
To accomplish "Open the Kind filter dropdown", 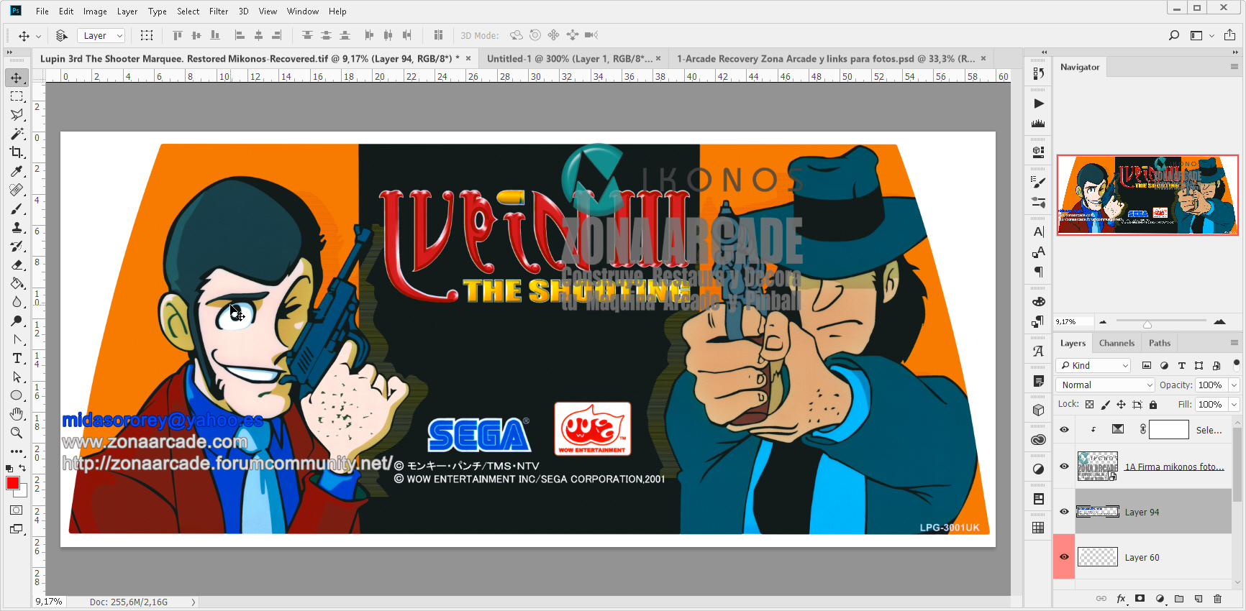I will pyautogui.click(x=1093, y=366).
